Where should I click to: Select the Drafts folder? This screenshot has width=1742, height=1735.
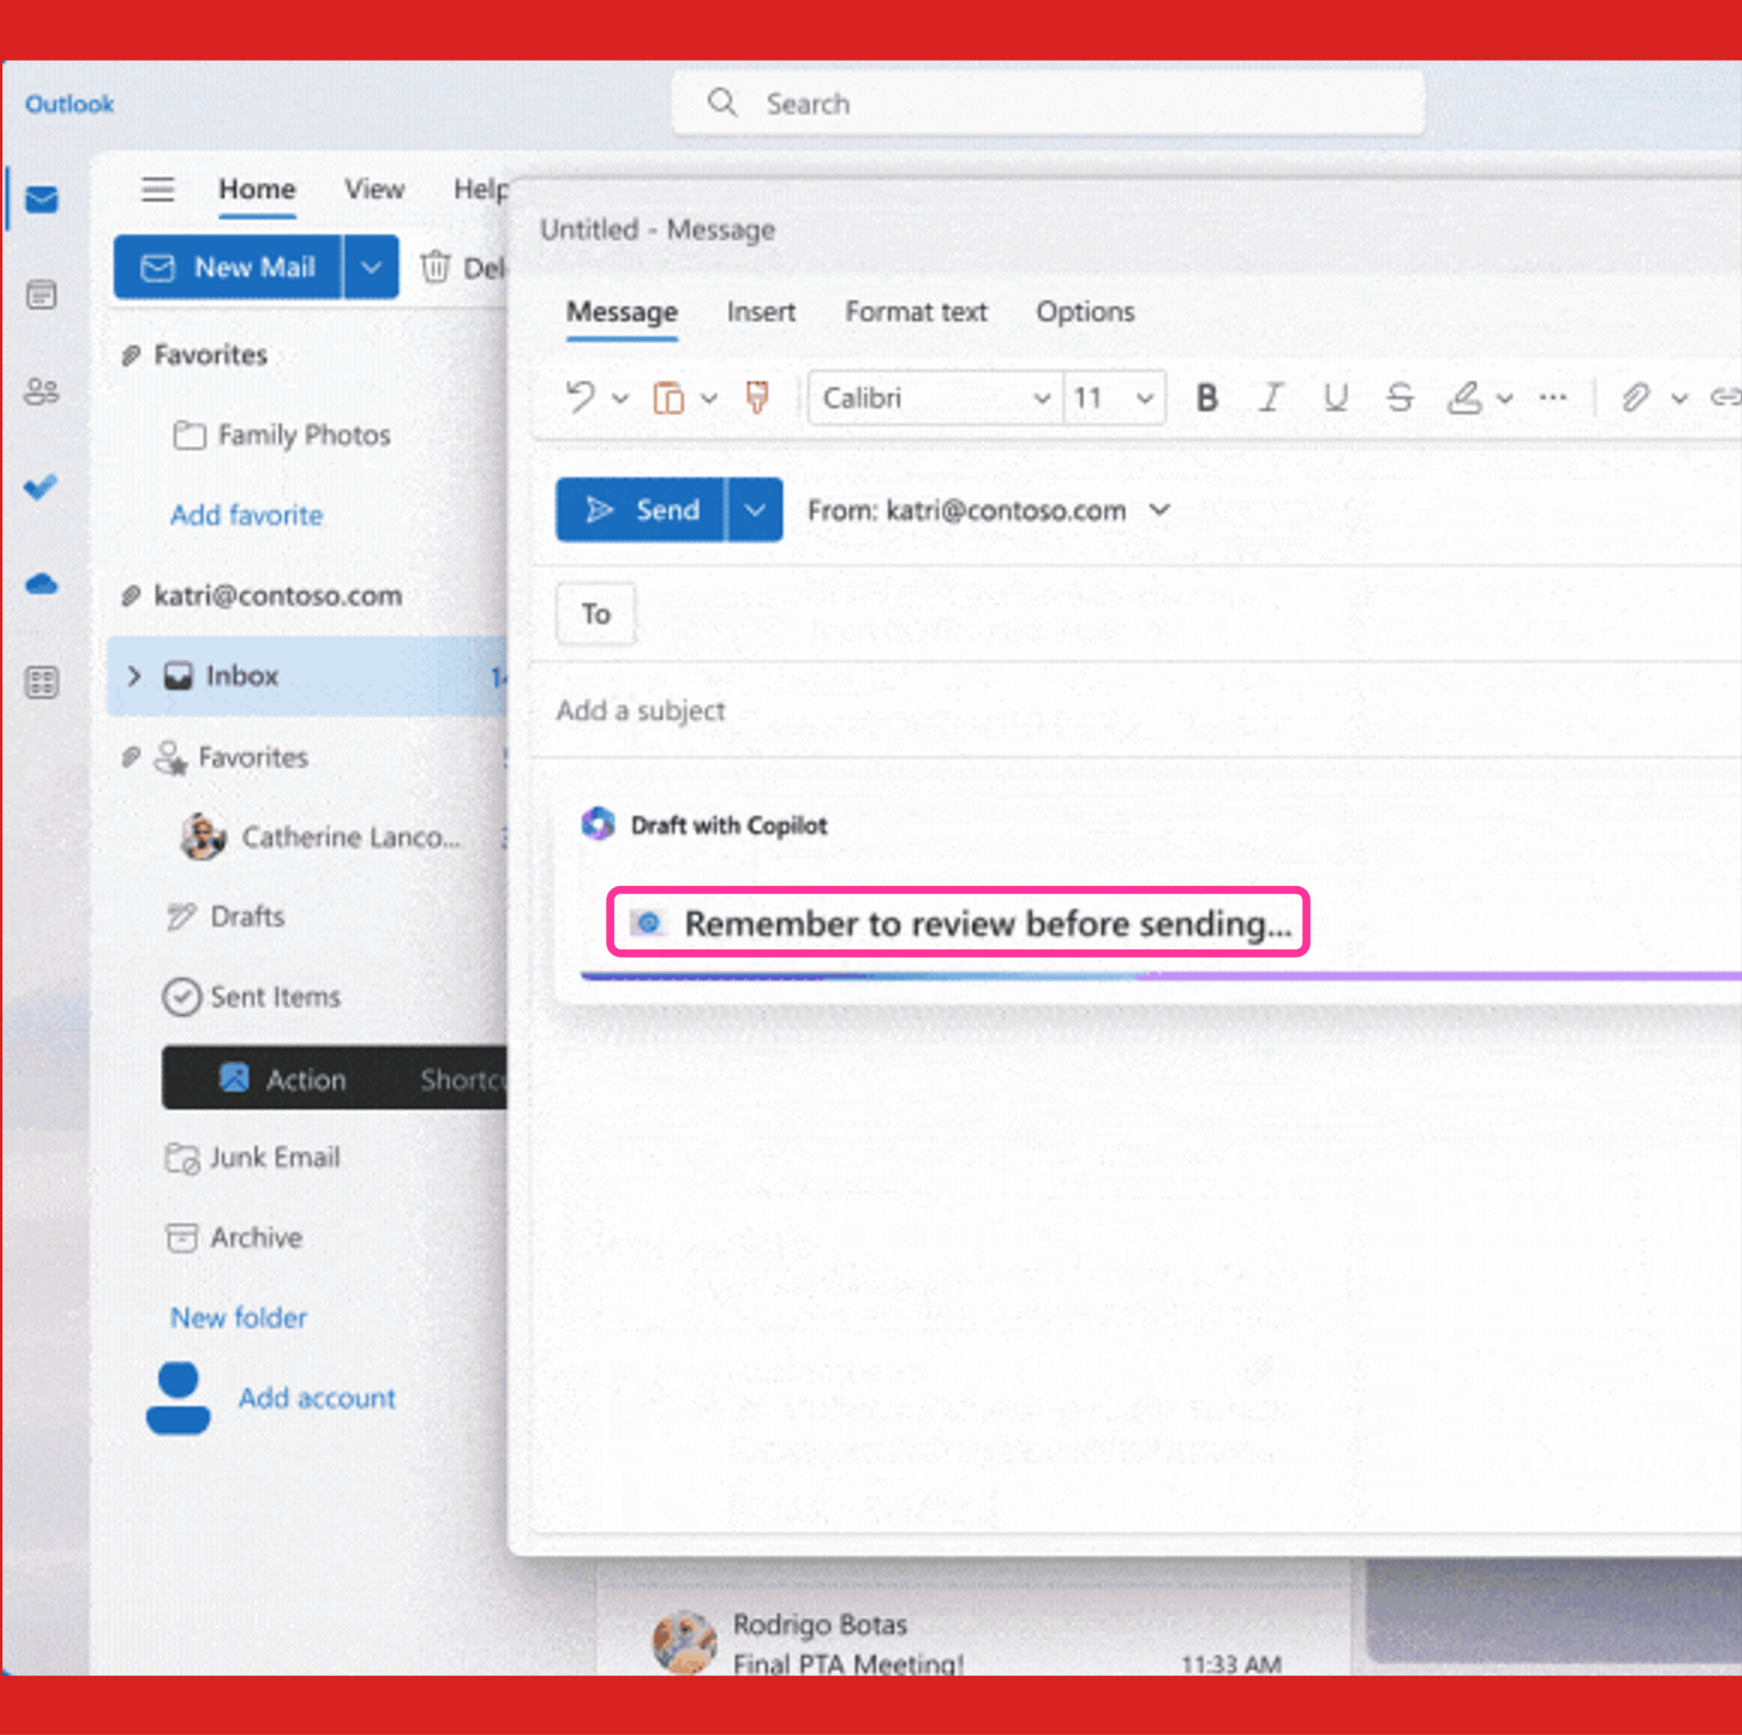[x=226, y=916]
